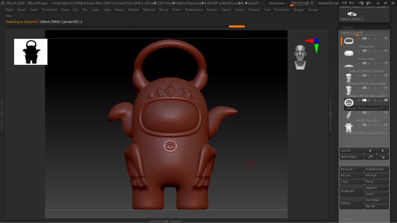Select the Pirate Visor subtool thumbnail
This screenshot has height=223, width=397.
tap(349, 53)
